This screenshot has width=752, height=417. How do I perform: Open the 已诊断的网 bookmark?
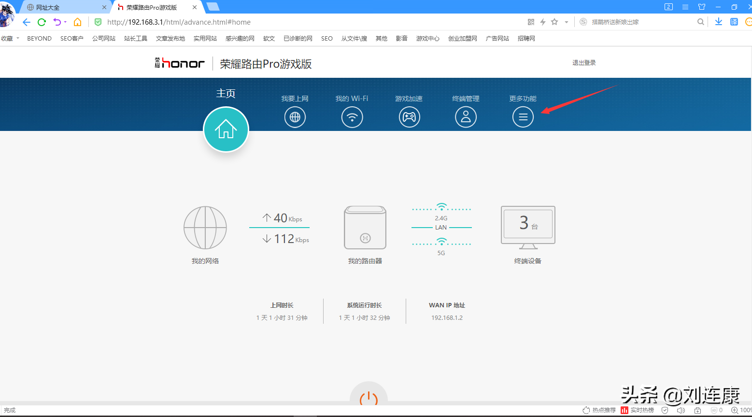coord(298,38)
